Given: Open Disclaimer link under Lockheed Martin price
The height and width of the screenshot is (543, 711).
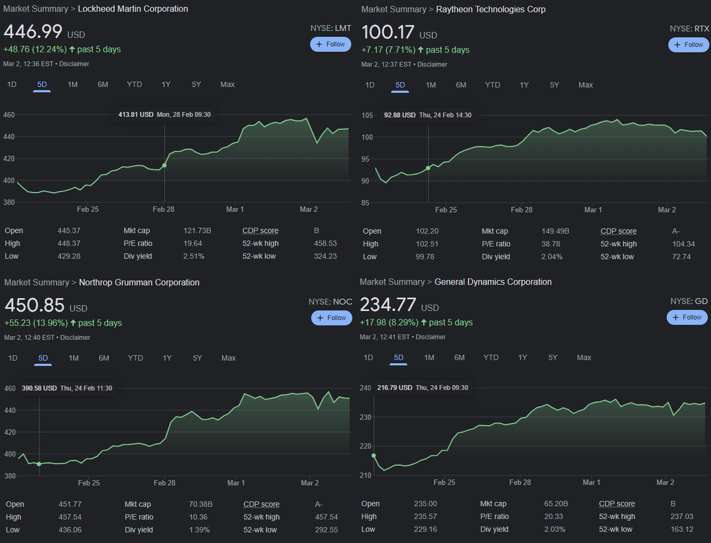Looking at the screenshot, I should click(74, 64).
